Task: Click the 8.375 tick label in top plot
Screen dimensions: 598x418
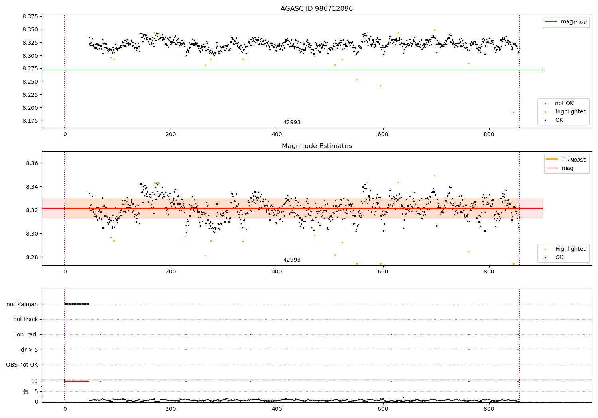Action: coord(30,17)
